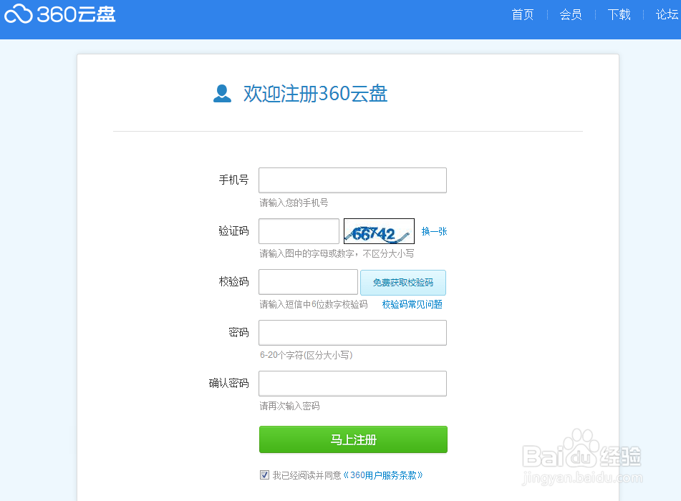Focus the 确认密码 input field
The image size is (681, 501).
352,384
